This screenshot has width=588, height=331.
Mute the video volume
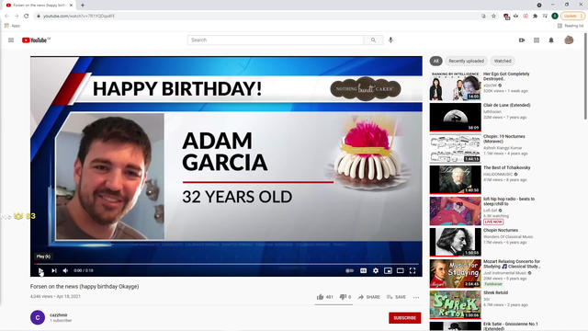pyautogui.click(x=65, y=270)
